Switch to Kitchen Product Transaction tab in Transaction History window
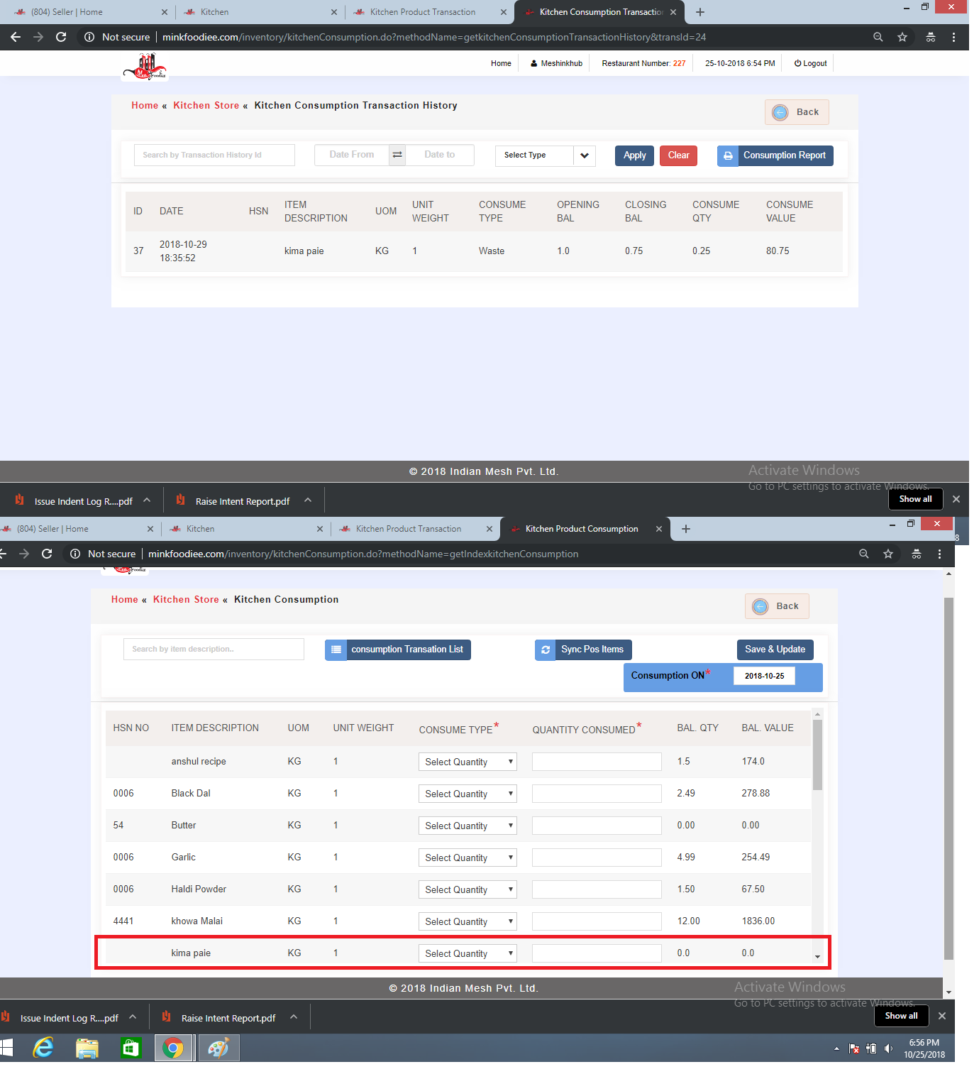Image resolution: width=979 pixels, height=1079 pixels. pyautogui.click(x=429, y=12)
